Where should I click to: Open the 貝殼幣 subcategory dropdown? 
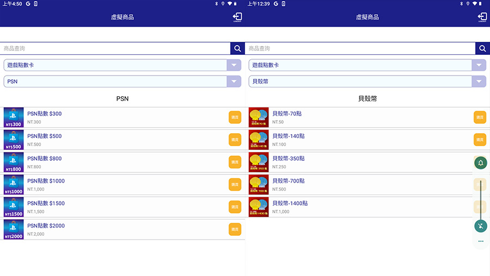[367, 81]
